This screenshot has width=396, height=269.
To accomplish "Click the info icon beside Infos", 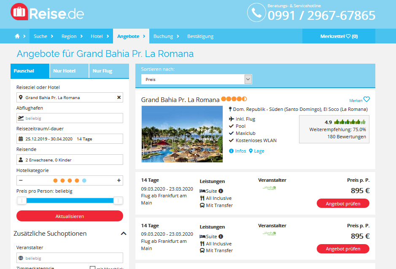I will click(x=231, y=151).
